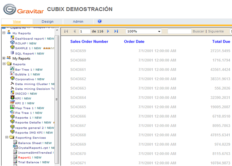Click the SO43668 order number cell
Image resolution: width=232 pixels, height=166 pixels.
click(x=78, y=135)
